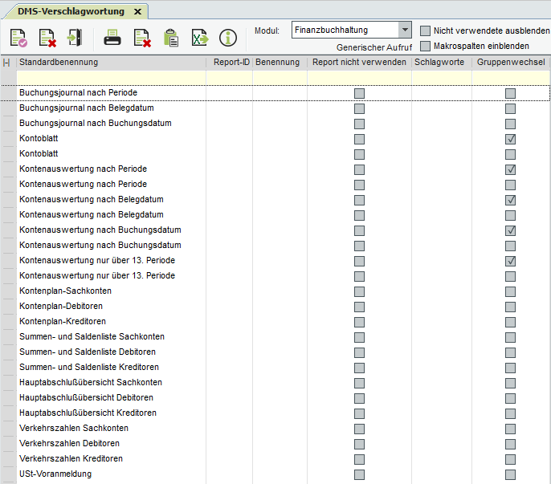Check Report nicht verwenden for Buchungsjournal nach Periode
Screen dimensions: 551x484
coord(359,93)
